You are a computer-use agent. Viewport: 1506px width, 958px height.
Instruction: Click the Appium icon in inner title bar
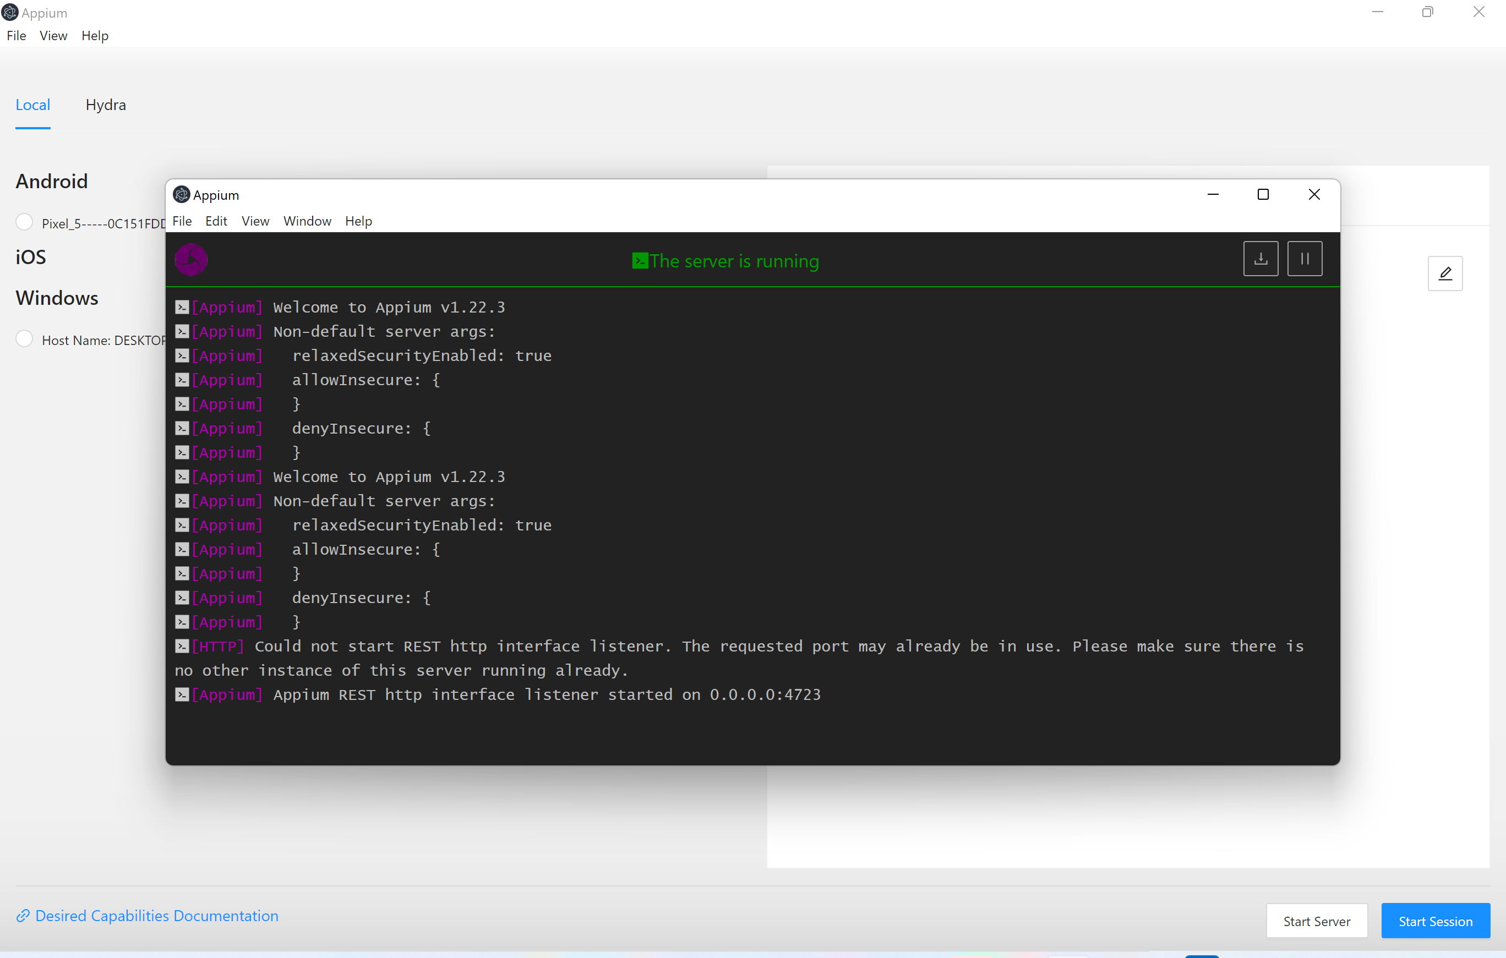pos(182,195)
